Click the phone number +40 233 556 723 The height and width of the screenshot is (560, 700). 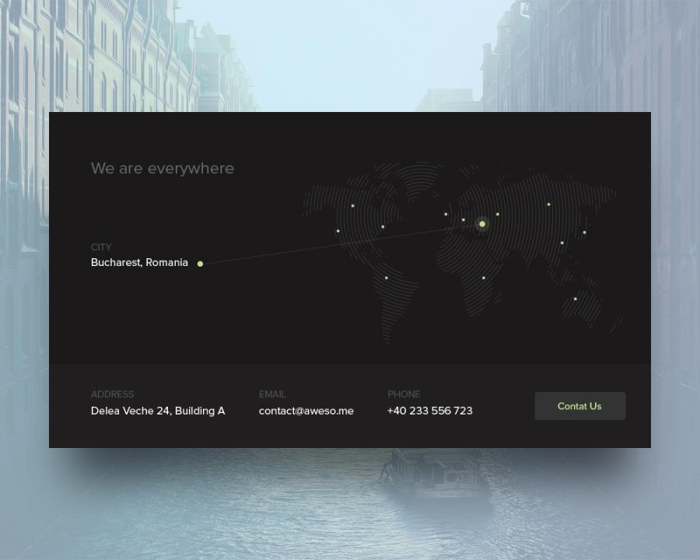point(429,411)
